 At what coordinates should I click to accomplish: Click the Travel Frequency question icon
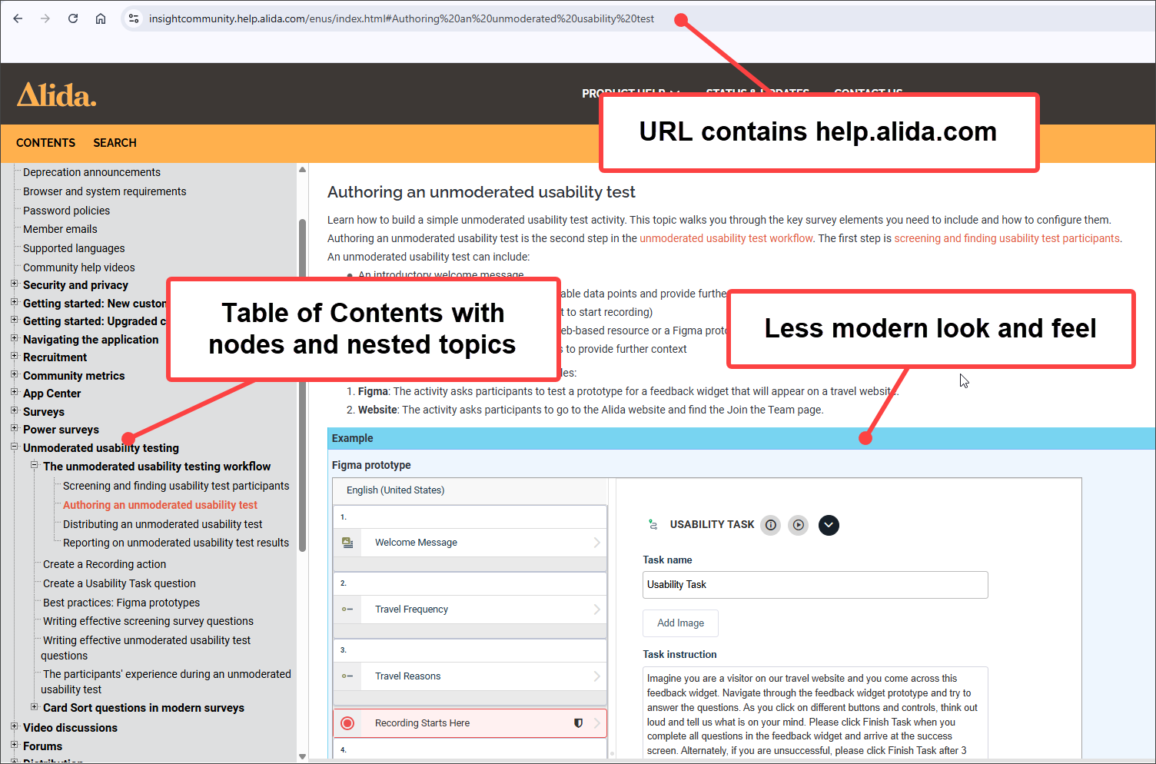pyautogui.click(x=347, y=610)
